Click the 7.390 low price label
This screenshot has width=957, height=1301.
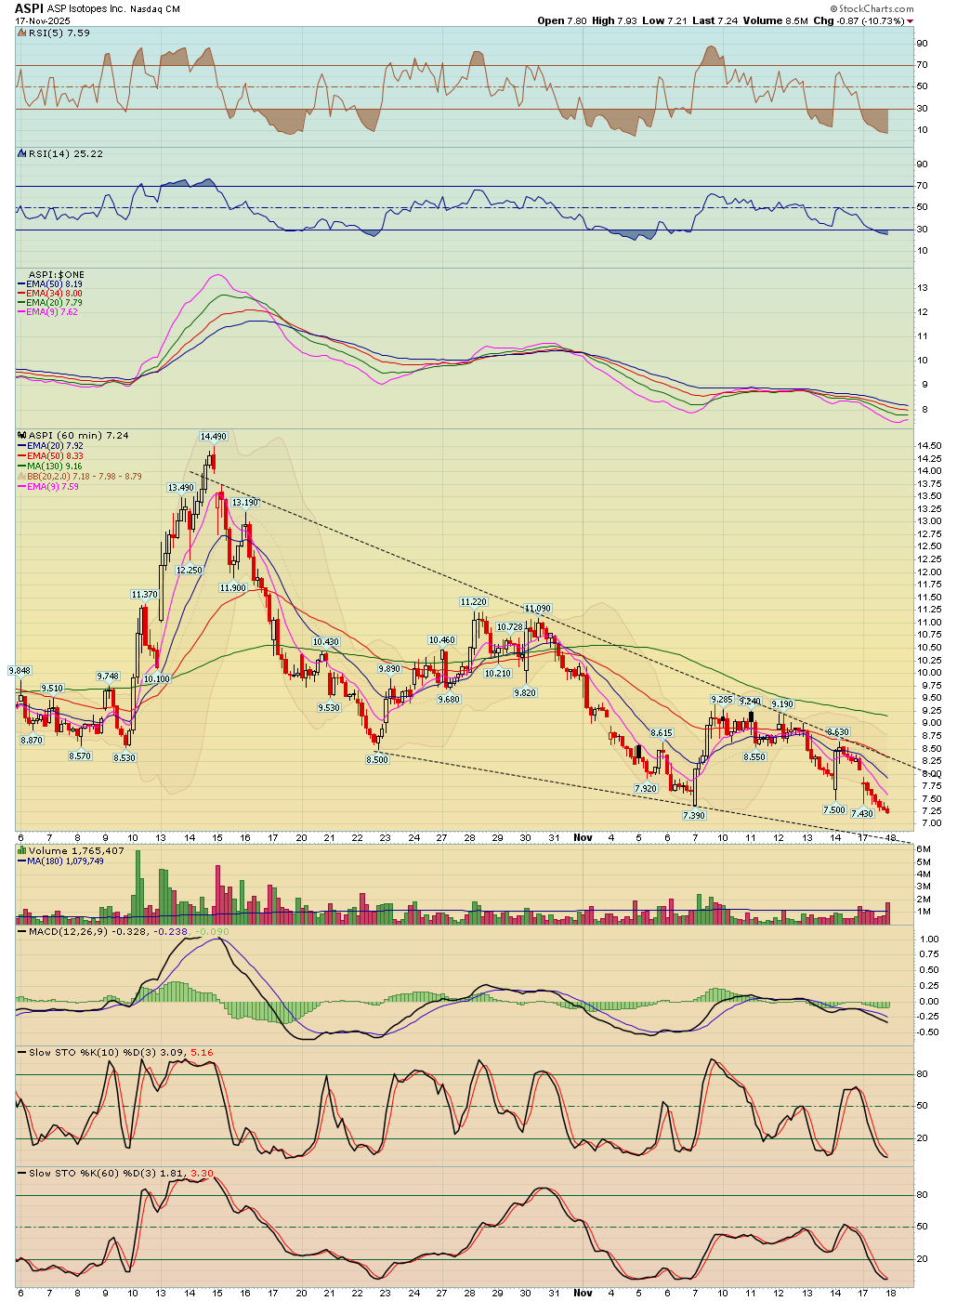pyautogui.click(x=693, y=815)
